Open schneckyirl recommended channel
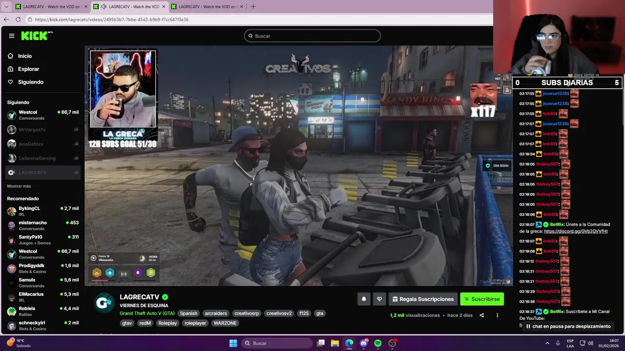 pyautogui.click(x=43, y=325)
